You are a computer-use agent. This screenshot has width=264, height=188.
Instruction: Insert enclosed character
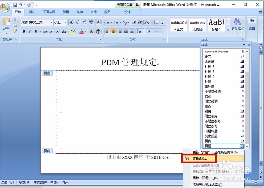(x=98, y=31)
